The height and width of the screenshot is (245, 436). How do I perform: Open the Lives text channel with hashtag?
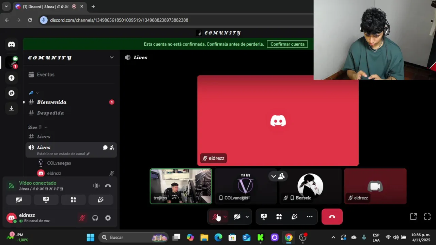point(71,136)
